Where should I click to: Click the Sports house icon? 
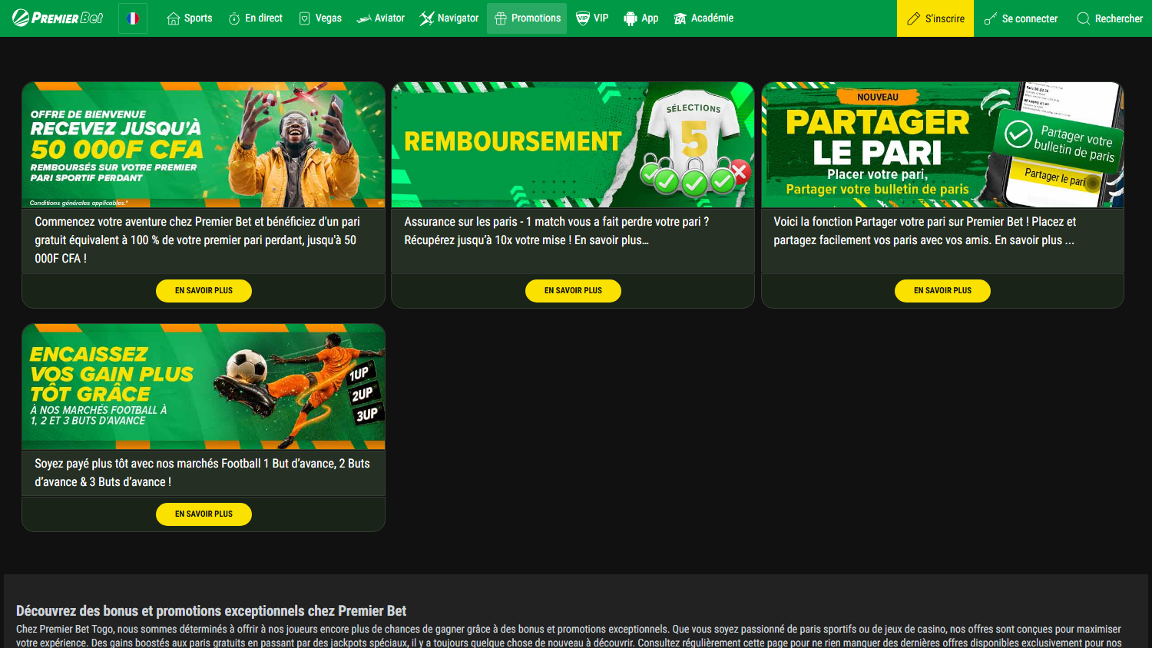pyautogui.click(x=174, y=18)
